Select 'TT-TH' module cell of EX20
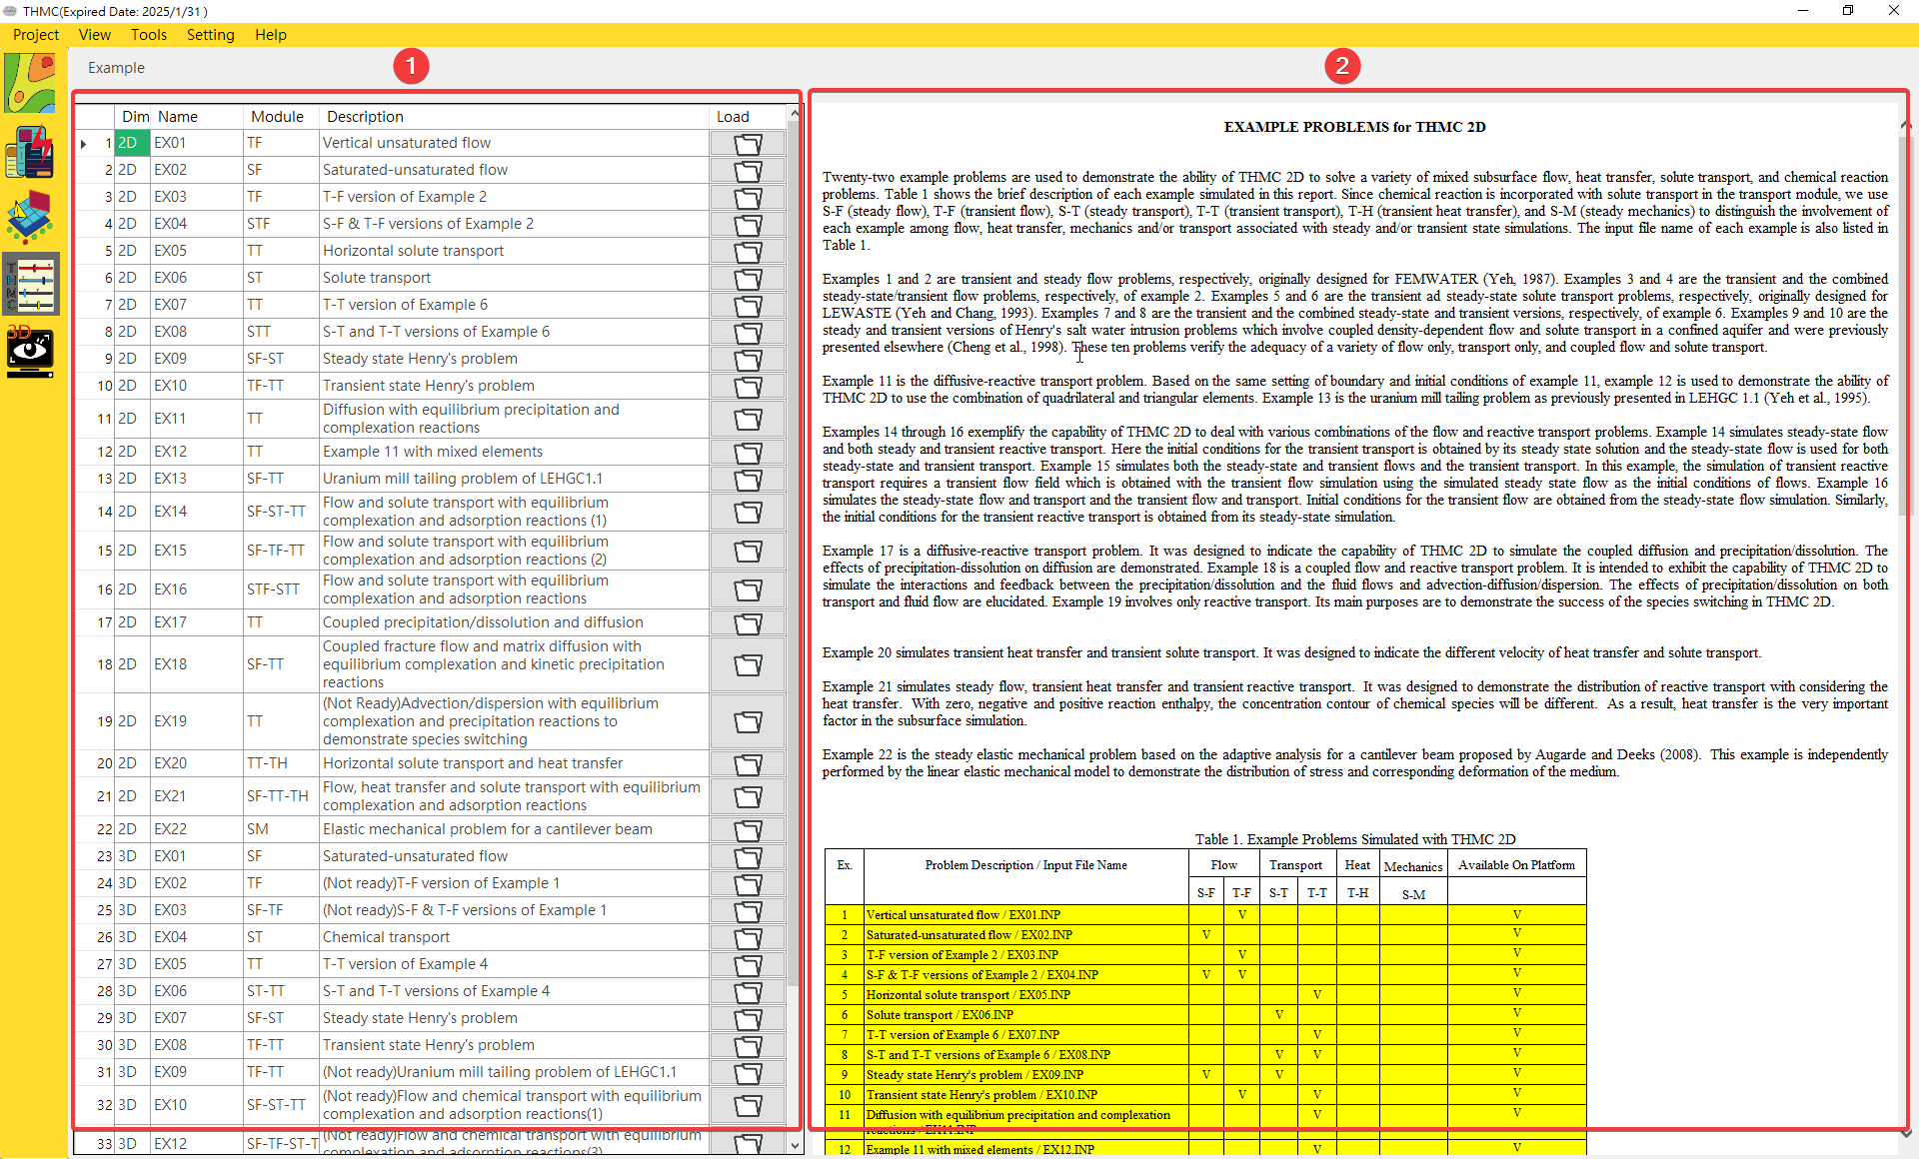The height and width of the screenshot is (1159, 1919). pyautogui.click(x=281, y=763)
